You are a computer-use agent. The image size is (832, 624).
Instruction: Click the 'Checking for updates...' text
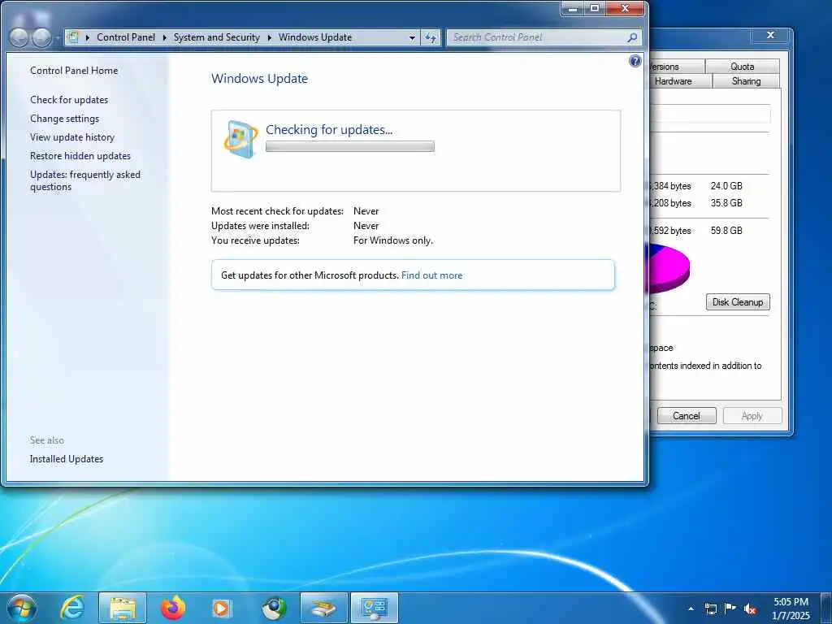coord(329,129)
